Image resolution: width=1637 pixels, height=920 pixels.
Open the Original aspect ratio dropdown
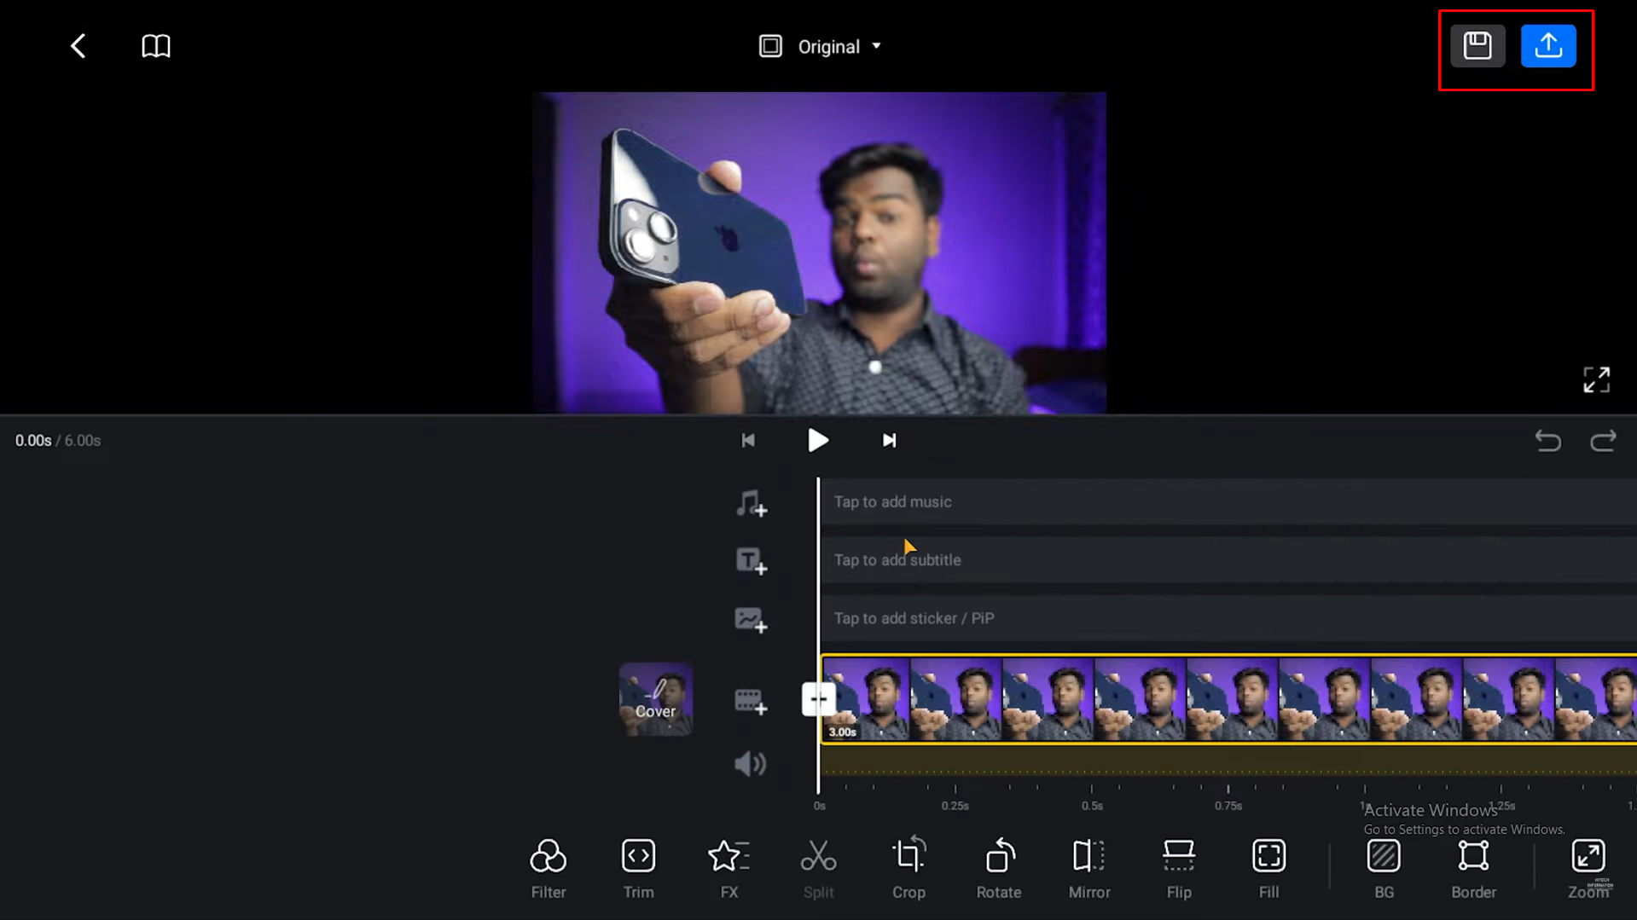821,46
